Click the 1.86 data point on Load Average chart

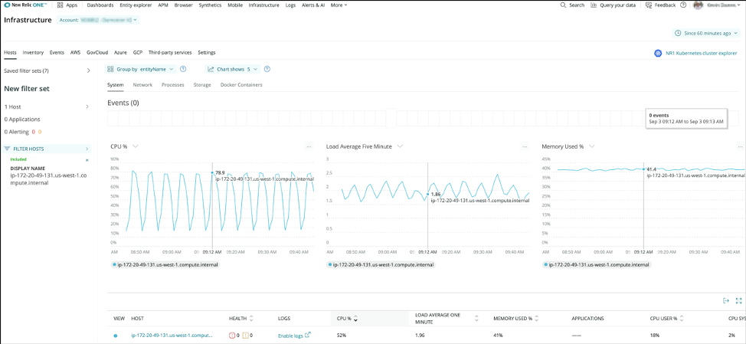[x=427, y=194]
